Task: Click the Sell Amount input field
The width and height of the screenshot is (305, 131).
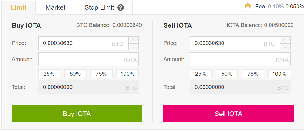Action: coord(232,60)
